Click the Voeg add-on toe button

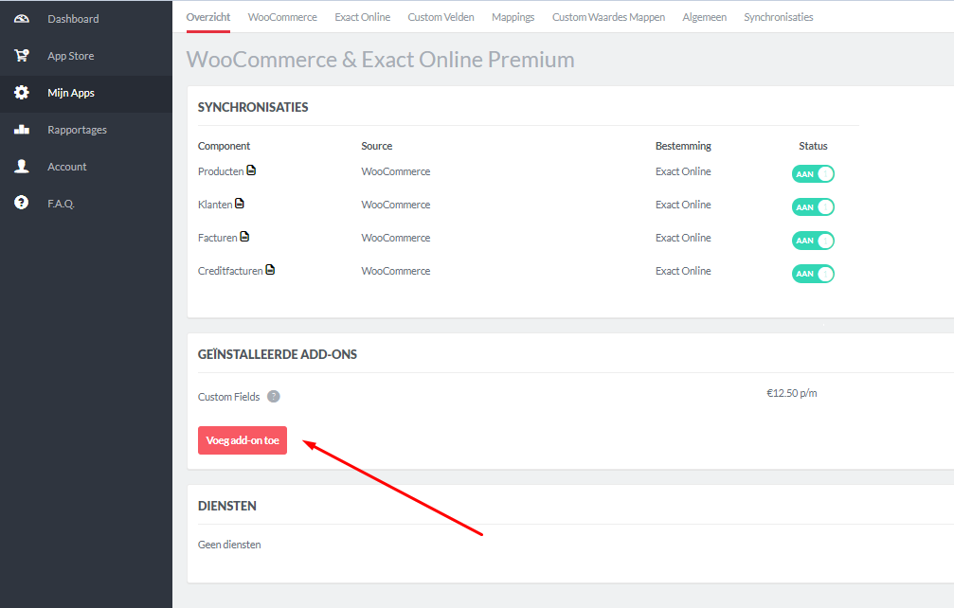243,440
